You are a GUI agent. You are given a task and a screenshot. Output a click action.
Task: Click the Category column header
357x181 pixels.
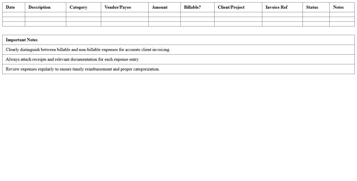coord(78,7)
